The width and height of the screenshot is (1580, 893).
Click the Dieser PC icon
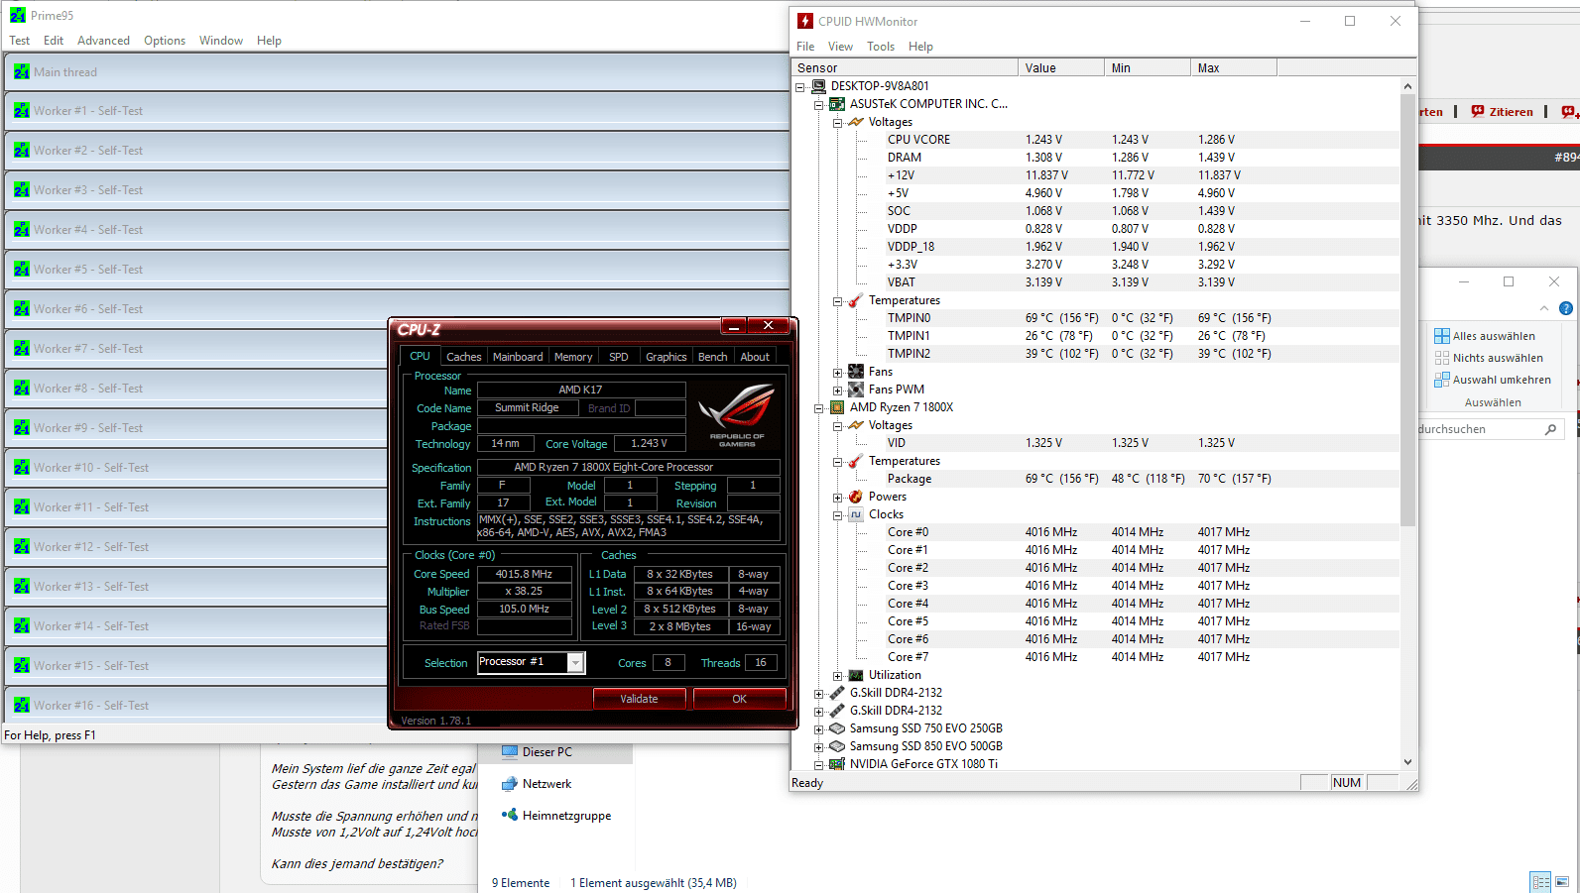pyautogui.click(x=510, y=752)
